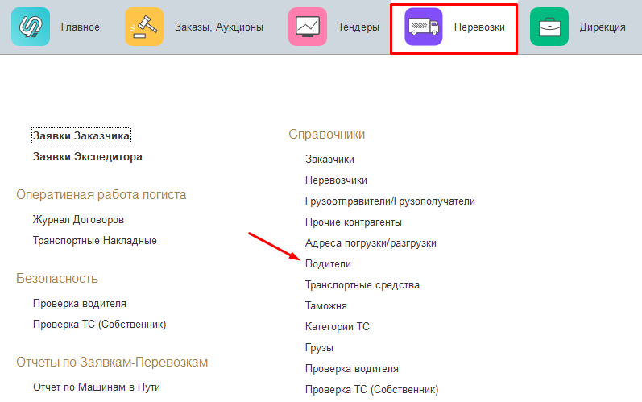
Task: Open Прочие контрагенты directory
Action: pos(354,222)
